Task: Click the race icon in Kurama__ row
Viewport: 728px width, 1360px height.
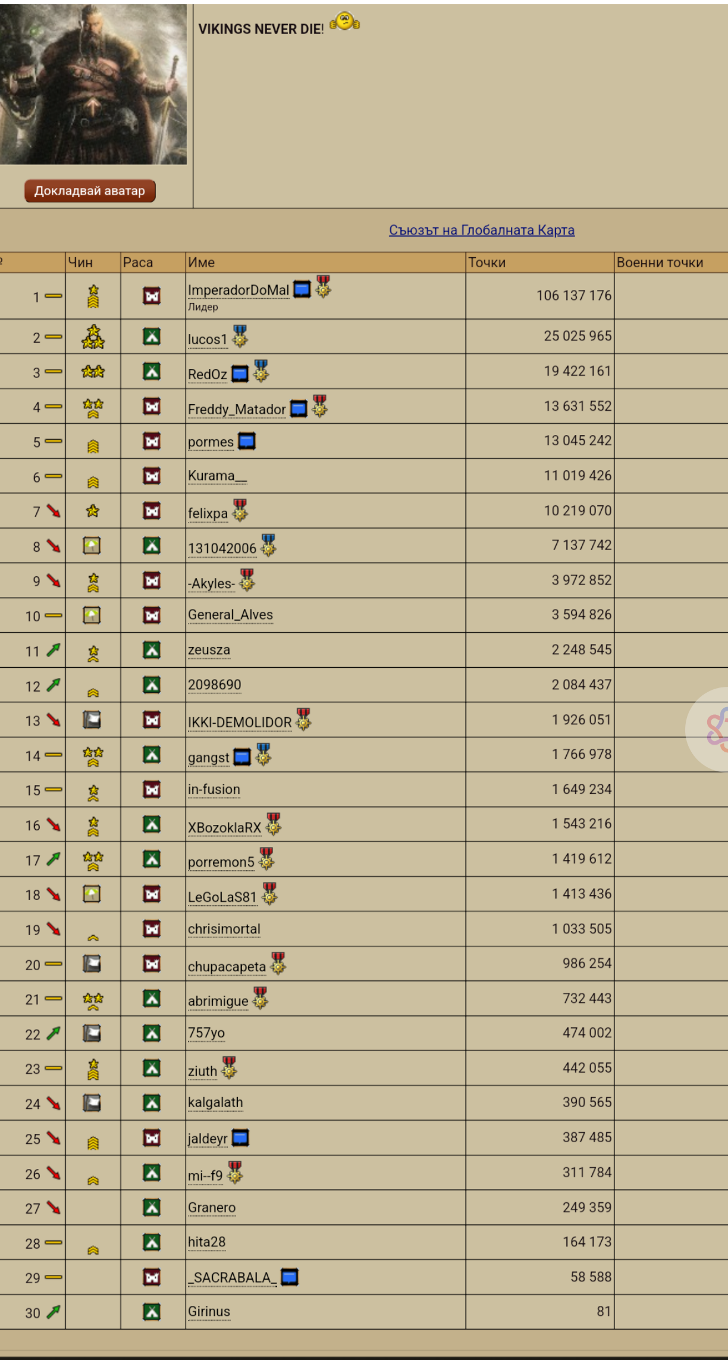Action: click(x=152, y=476)
